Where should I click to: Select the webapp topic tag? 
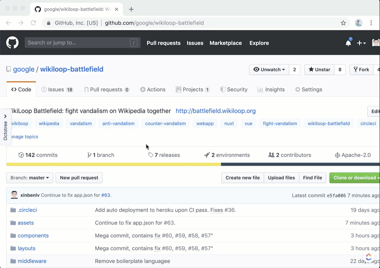(205, 124)
